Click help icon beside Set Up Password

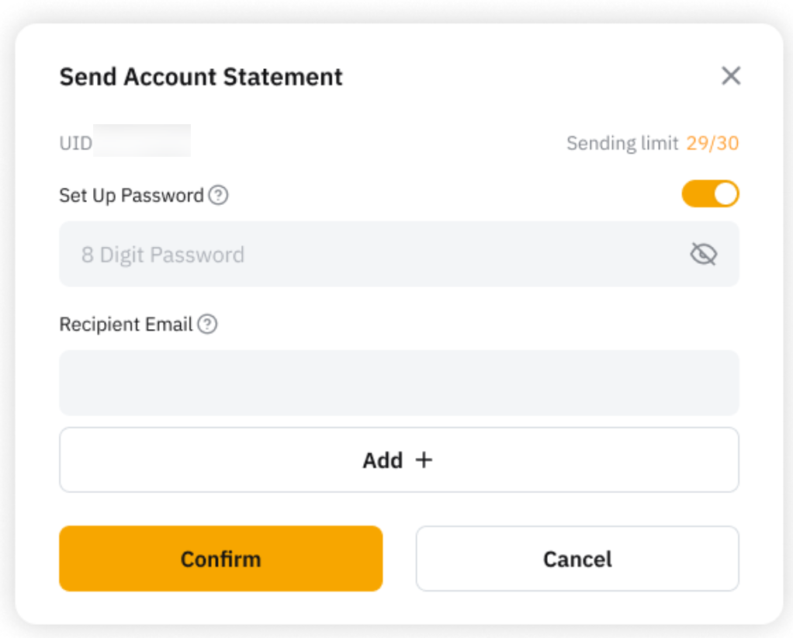219,196
